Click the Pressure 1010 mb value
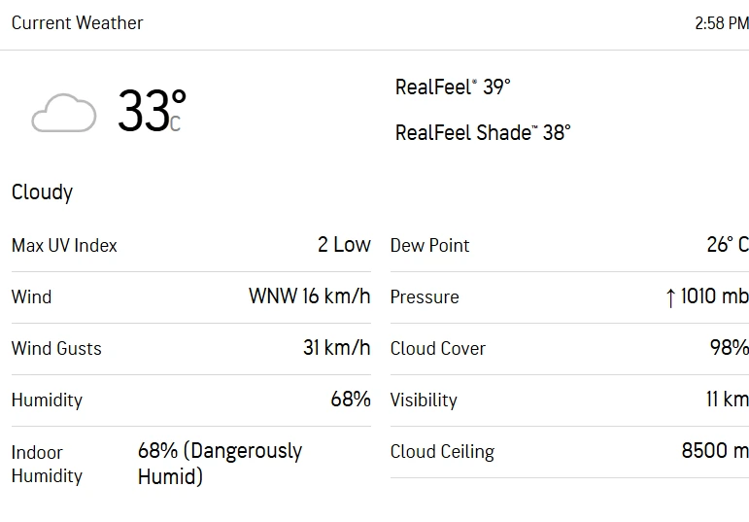 [x=714, y=296]
